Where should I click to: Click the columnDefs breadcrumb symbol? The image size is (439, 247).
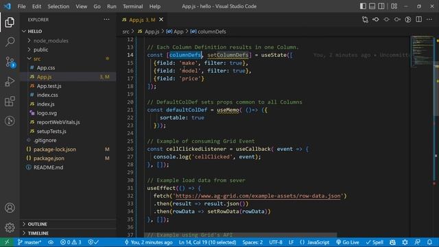point(208,32)
